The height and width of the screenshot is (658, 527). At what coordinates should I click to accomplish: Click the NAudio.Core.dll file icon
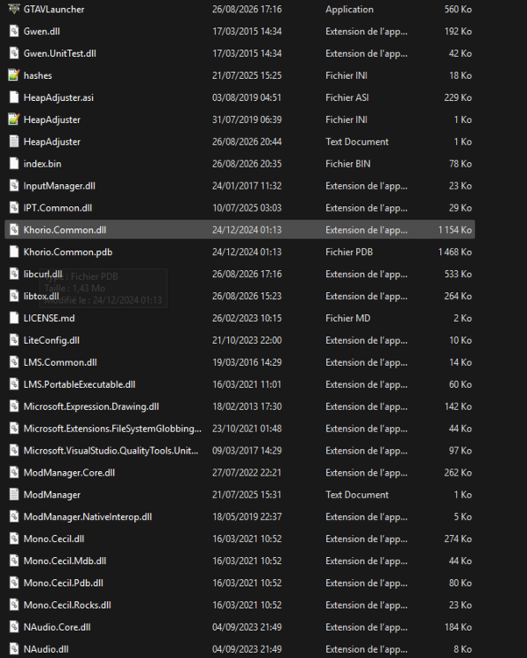(14, 627)
